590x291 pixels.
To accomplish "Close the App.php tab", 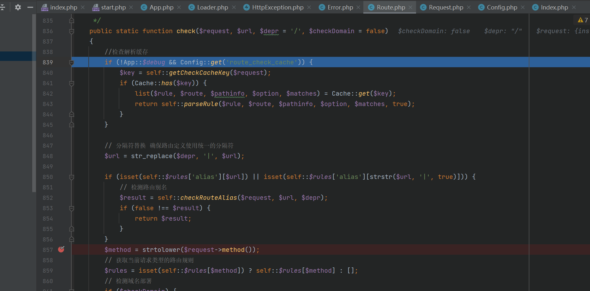I will pyautogui.click(x=179, y=7).
